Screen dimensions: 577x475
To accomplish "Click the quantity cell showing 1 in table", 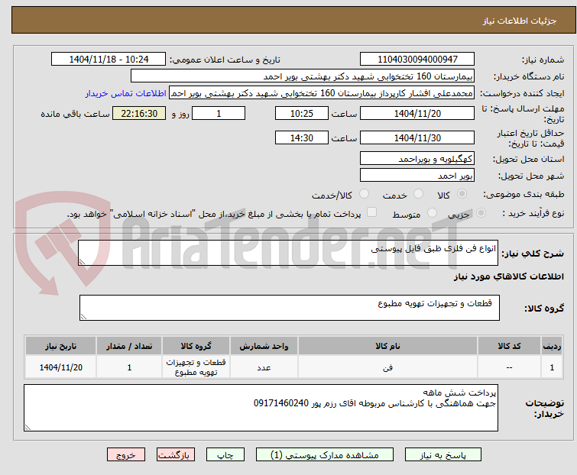I will point(129,367).
